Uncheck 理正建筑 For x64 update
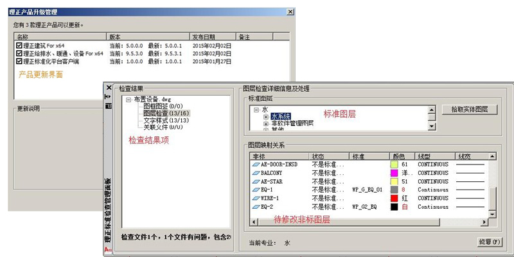The height and width of the screenshot is (257, 514). coord(19,45)
